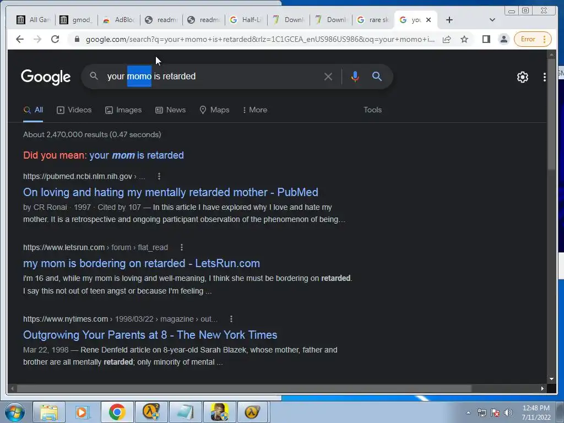Open Chrome from the taskbar
The image size is (564, 423).
click(117, 412)
